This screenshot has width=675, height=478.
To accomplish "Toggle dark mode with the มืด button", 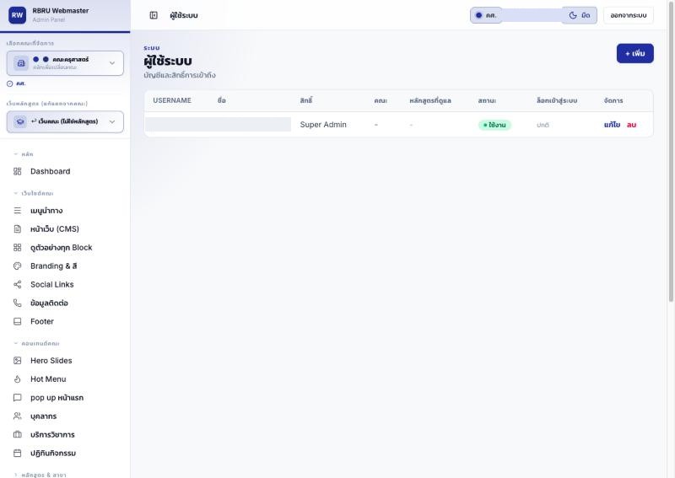I will (580, 15).
